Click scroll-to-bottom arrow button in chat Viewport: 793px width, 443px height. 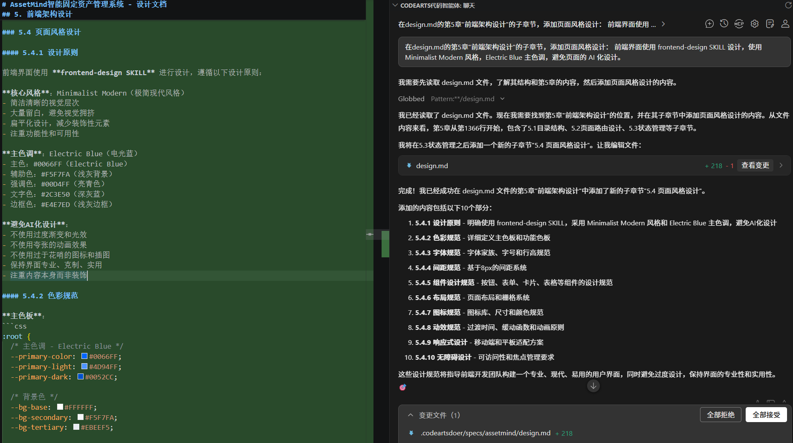pos(593,386)
